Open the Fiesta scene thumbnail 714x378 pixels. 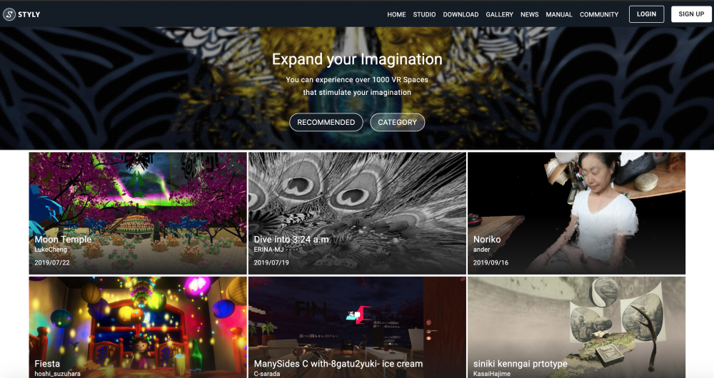[x=138, y=327]
